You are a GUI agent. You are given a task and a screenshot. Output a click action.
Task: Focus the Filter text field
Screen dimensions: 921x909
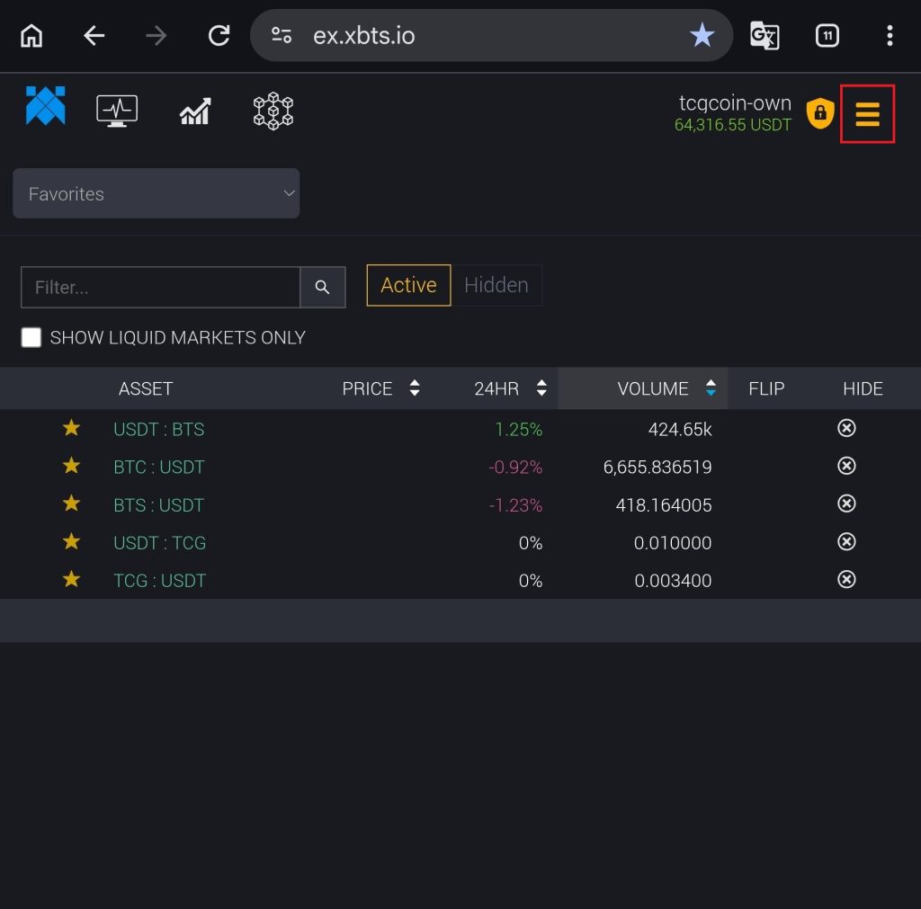[x=160, y=288]
